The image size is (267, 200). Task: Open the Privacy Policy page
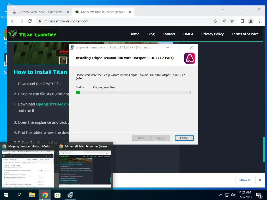point(212,34)
